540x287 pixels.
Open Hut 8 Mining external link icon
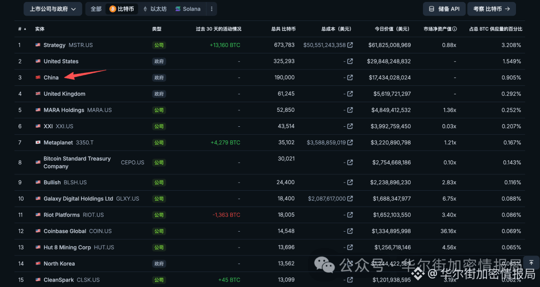pyautogui.click(x=350, y=247)
